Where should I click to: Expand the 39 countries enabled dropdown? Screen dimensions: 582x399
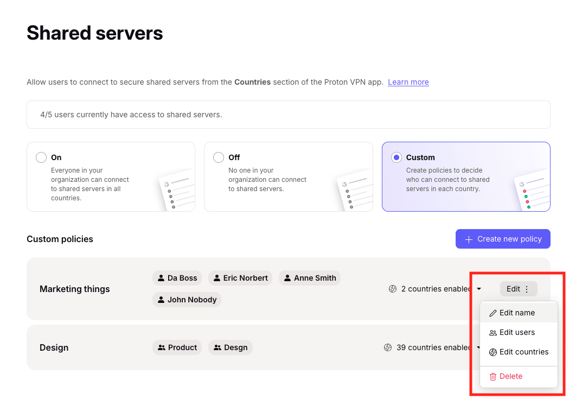(478, 347)
